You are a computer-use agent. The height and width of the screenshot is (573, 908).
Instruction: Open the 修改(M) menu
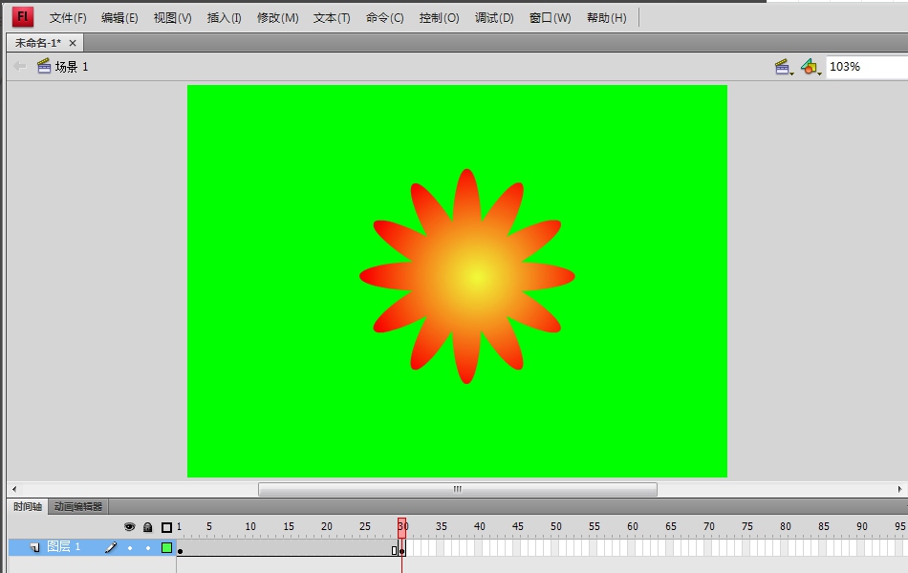pos(278,18)
